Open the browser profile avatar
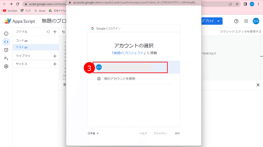 pos(252,4)
